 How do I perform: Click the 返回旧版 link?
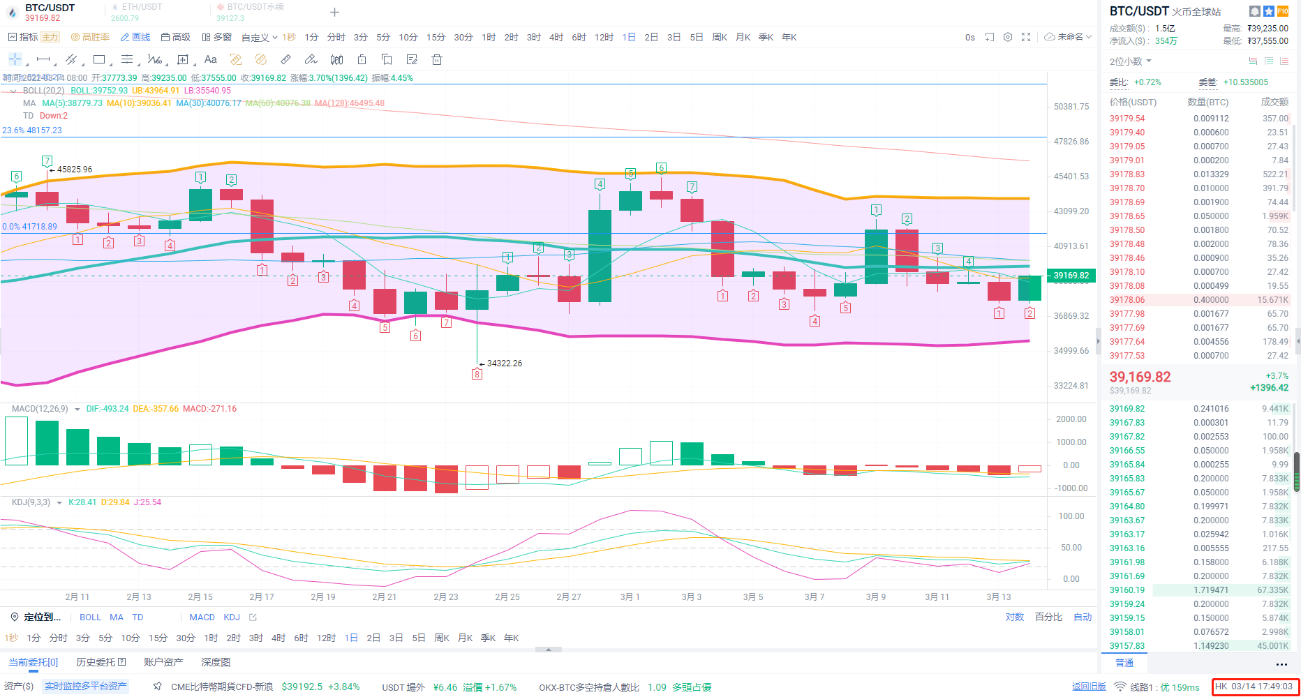pyautogui.click(x=1089, y=687)
